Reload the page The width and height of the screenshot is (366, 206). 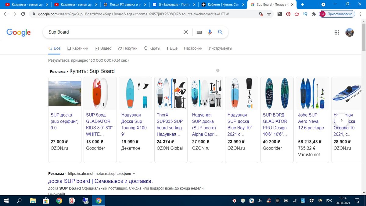(23, 14)
